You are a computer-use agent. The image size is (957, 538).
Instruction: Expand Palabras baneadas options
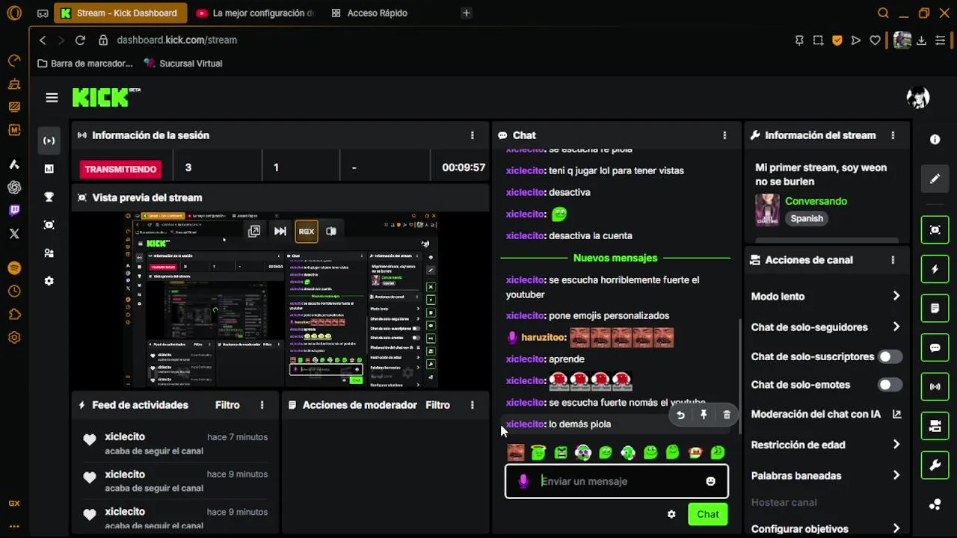(896, 475)
